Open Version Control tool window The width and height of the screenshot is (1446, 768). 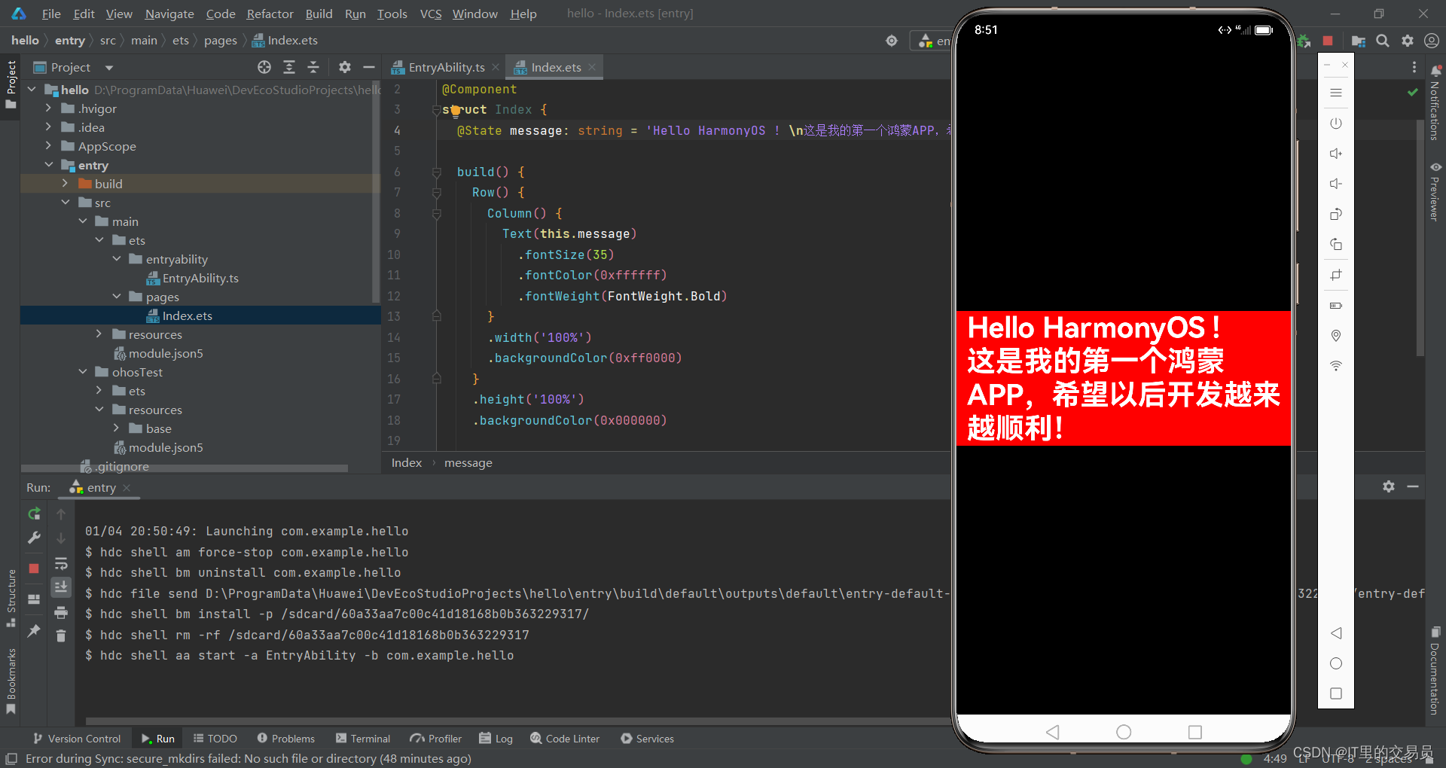coord(77,739)
